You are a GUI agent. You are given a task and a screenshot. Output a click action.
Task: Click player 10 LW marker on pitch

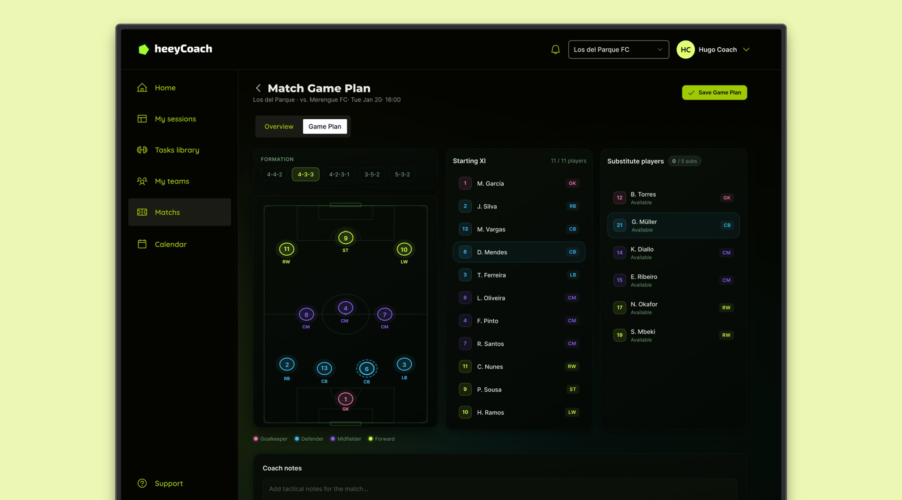[404, 250]
